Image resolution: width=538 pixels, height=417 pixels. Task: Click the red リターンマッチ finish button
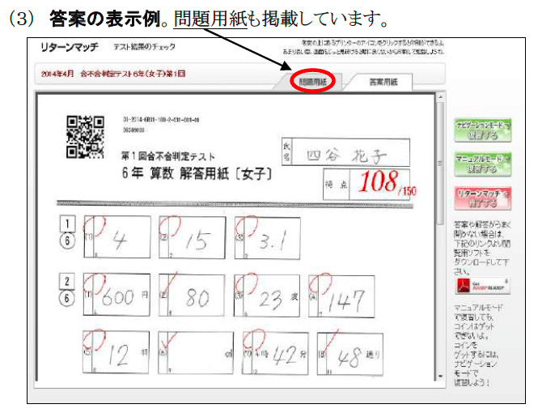coord(482,198)
